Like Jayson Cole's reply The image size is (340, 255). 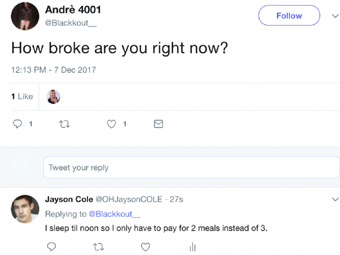[146, 247]
